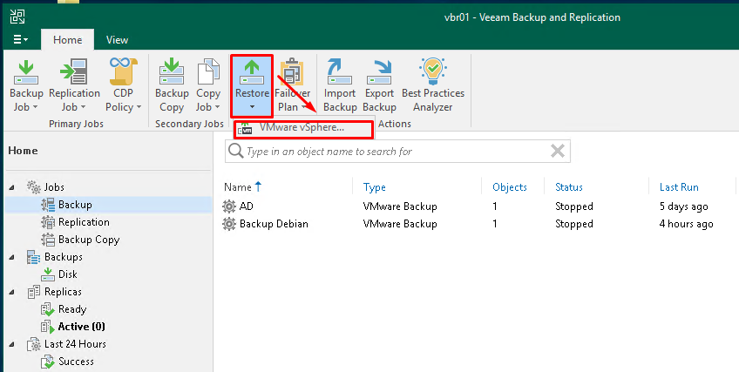Image resolution: width=739 pixels, height=372 pixels.
Task: Open the Restore dropdown arrow
Action: coord(252,108)
